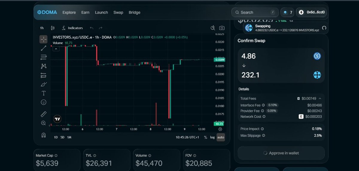The width and height of the screenshot is (359, 171).
Task: Select the ruler measure tool
Action: point(43,114)
